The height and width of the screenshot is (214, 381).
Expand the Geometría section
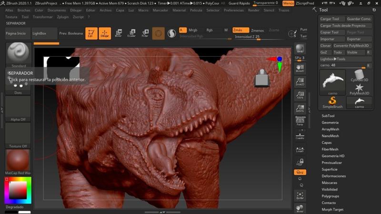(x=330, y=122)
